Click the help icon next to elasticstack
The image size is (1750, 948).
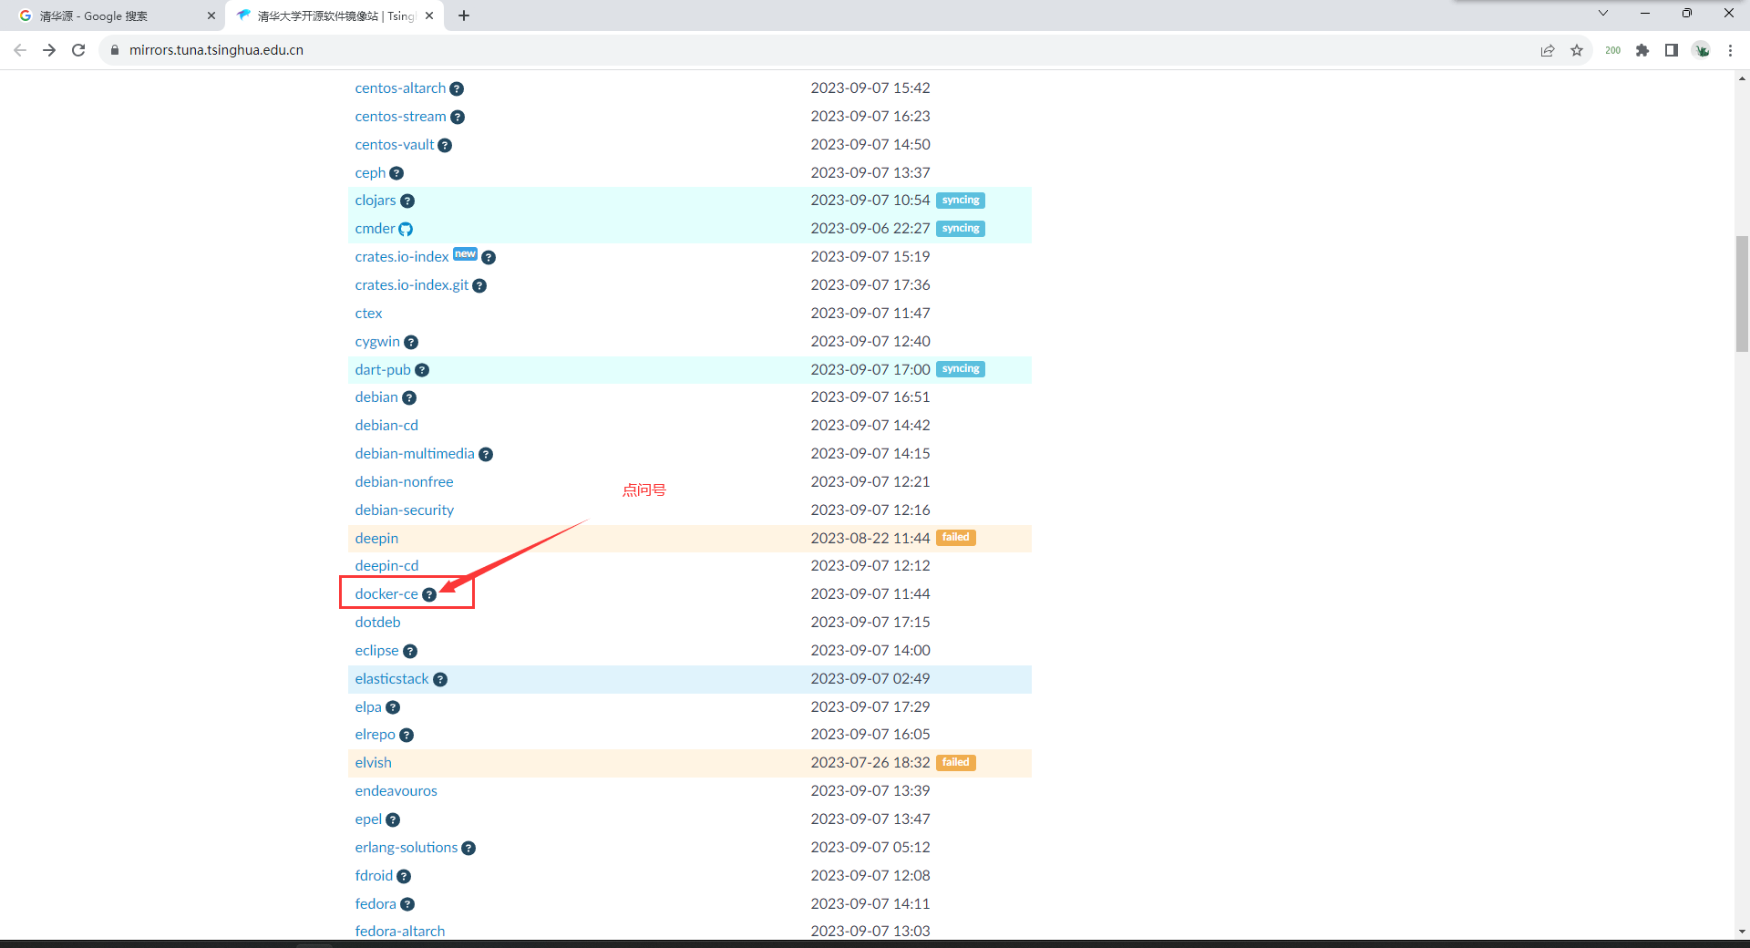click(440, 680)
